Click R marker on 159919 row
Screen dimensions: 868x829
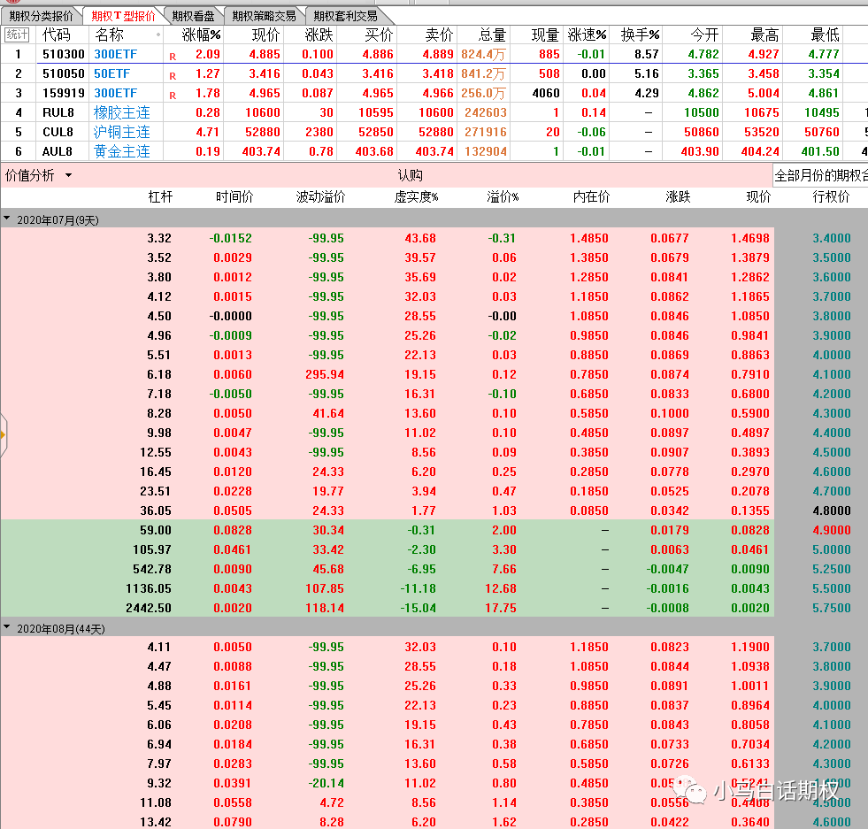pyautogui.click(x=173, y=95)
